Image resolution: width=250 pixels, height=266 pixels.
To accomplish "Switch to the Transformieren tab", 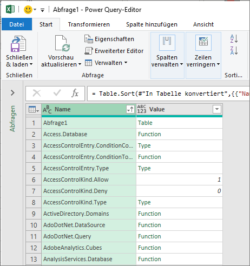I will [x=89, y=24].
